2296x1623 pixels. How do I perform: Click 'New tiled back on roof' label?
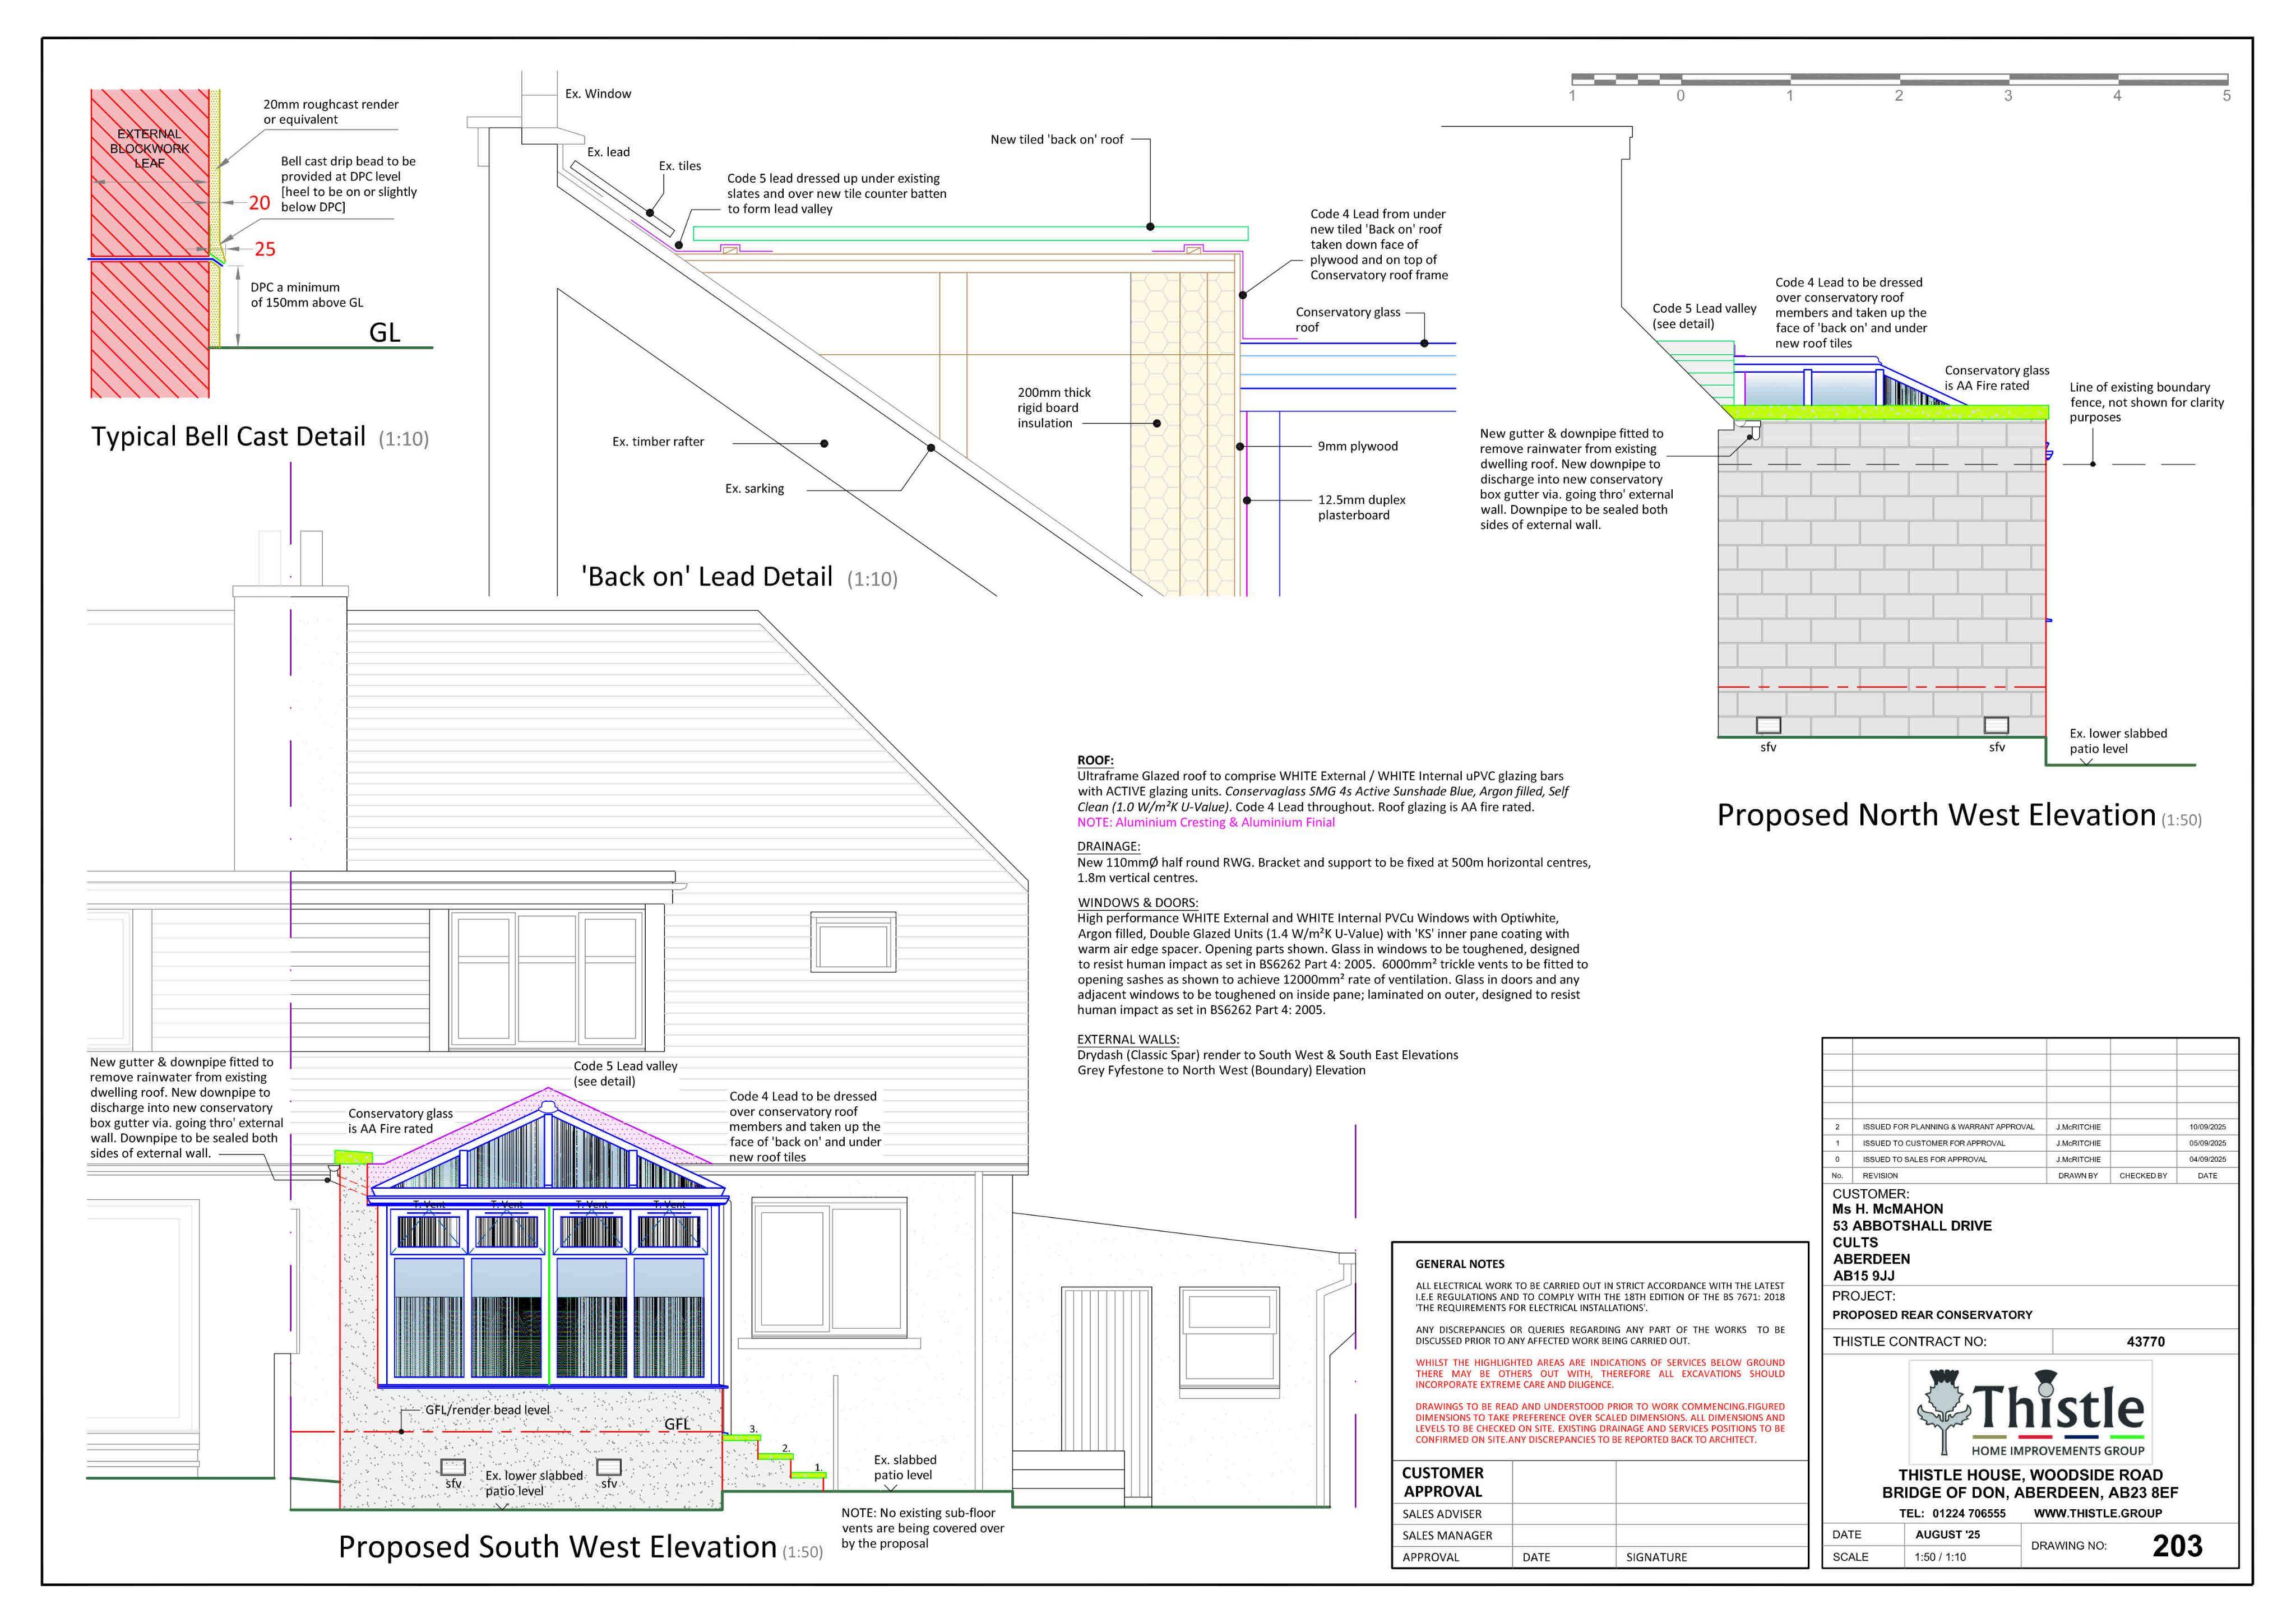(x=1056, y=140)
